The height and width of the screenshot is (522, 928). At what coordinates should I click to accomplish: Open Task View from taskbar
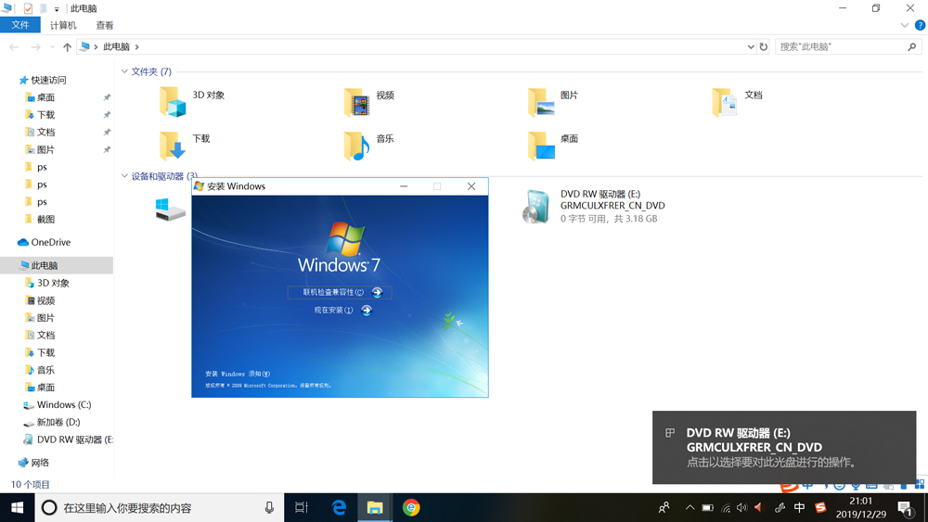click(302, 508)
